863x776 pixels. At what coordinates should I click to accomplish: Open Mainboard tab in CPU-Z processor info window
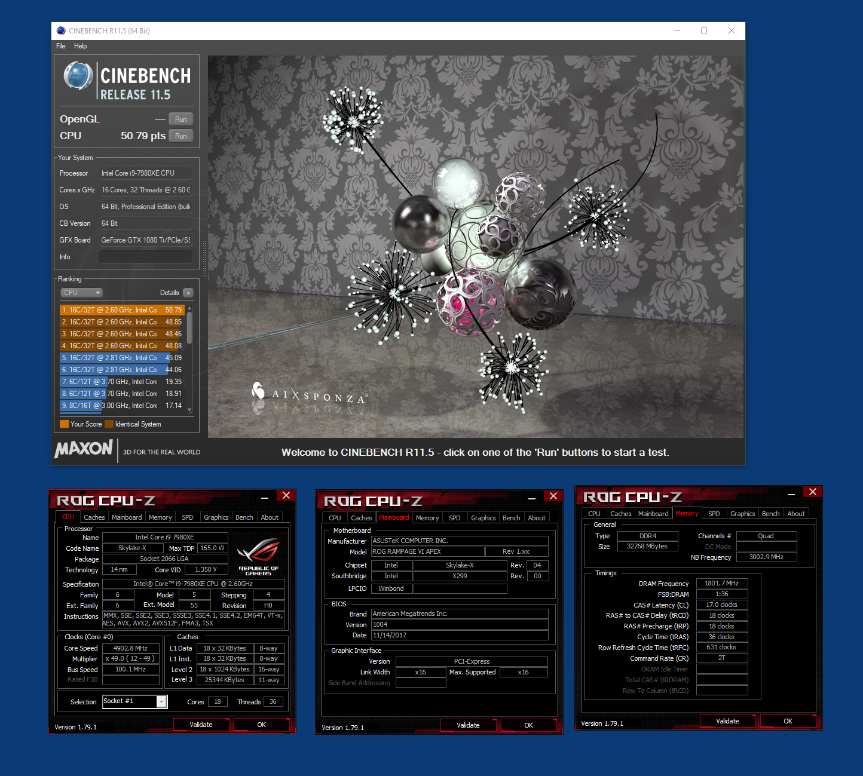(x=127, y=517)
